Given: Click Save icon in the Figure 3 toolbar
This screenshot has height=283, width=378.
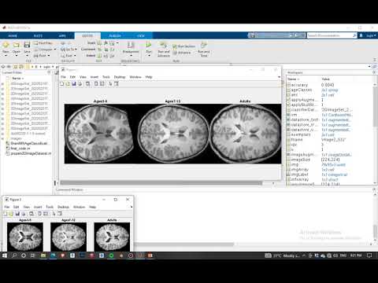Looking at the screenshot, I should (17, 214).
